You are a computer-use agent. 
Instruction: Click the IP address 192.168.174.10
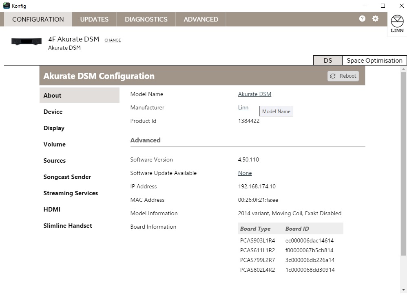pyautogui.click(x=257, y=187)
